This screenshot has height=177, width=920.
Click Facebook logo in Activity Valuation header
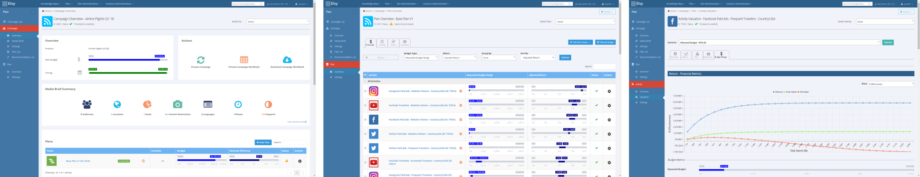click(672, 22)
